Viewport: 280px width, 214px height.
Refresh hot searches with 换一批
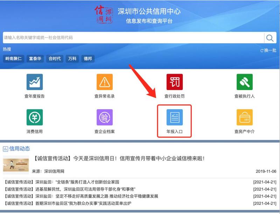[x=268, y=51]
